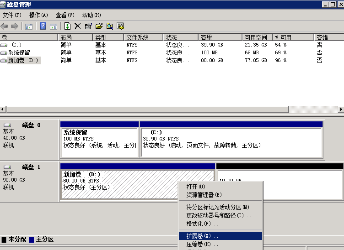Sort the volume list by 容量 column header

(220, 37)
